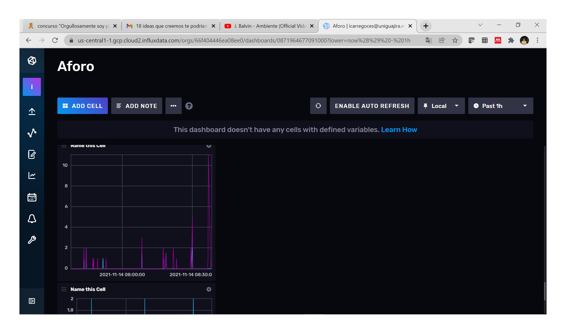Click Enable Auto Refresh button
The width and height of the screenshot is (566, 334).
pyautogui.click(x=372, y=106)
